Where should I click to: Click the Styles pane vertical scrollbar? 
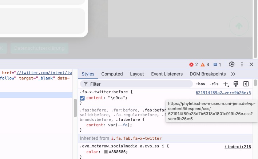click(255, 82)
